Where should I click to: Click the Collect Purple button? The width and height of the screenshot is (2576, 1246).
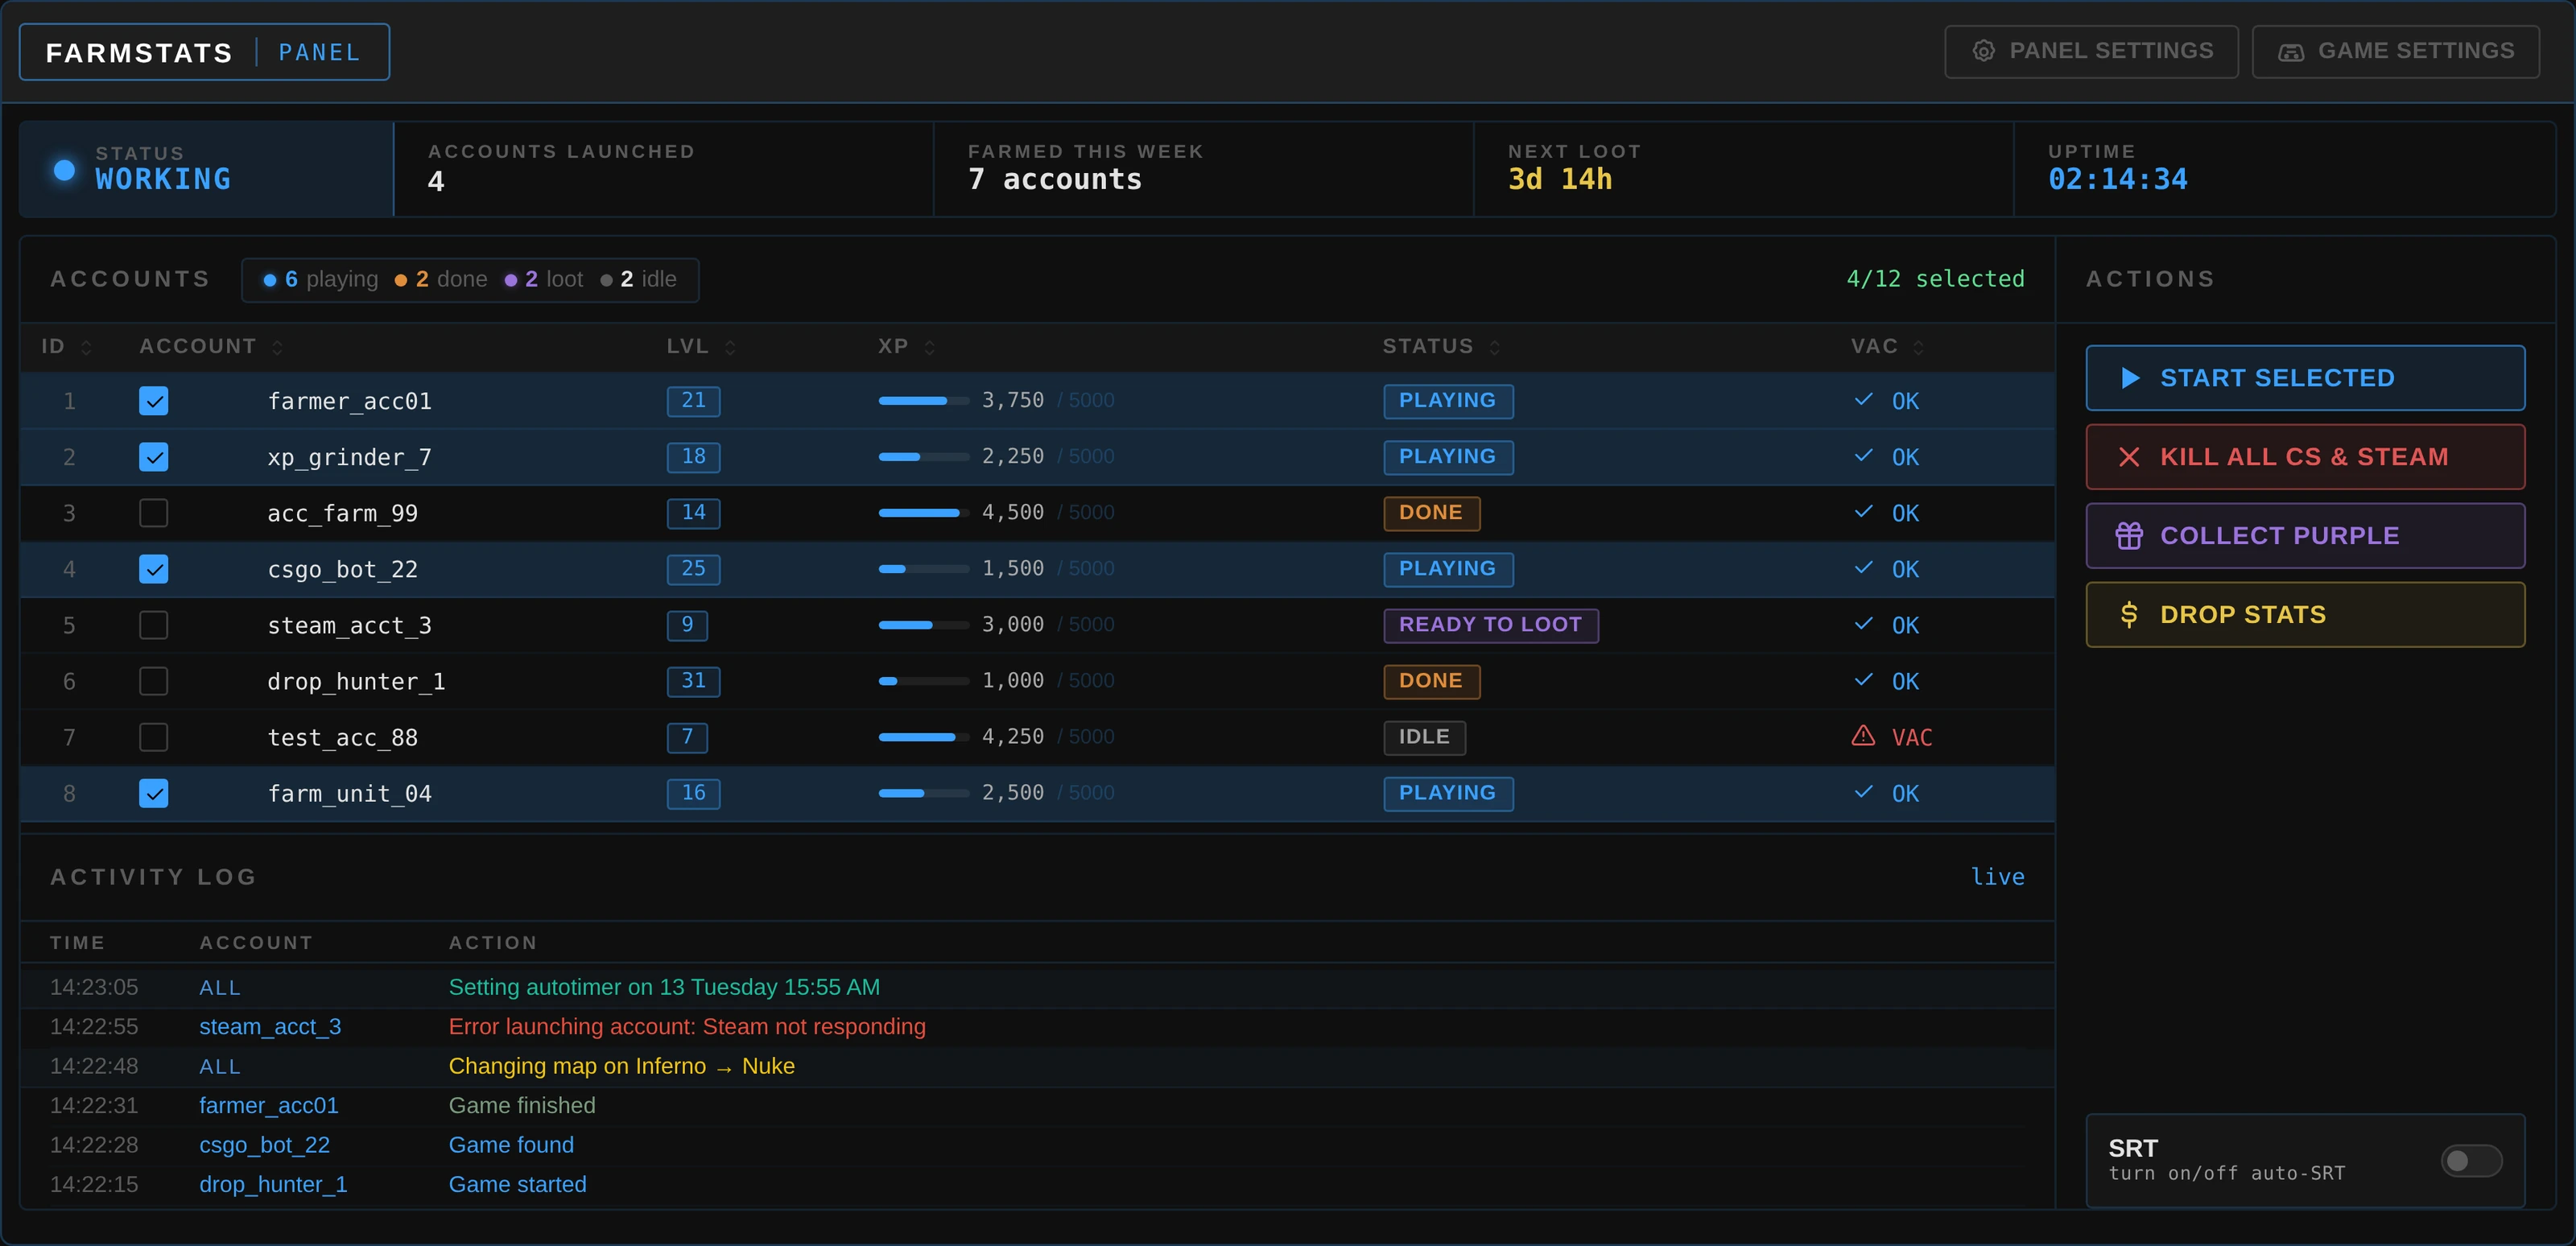click(x=2305, y=536)
